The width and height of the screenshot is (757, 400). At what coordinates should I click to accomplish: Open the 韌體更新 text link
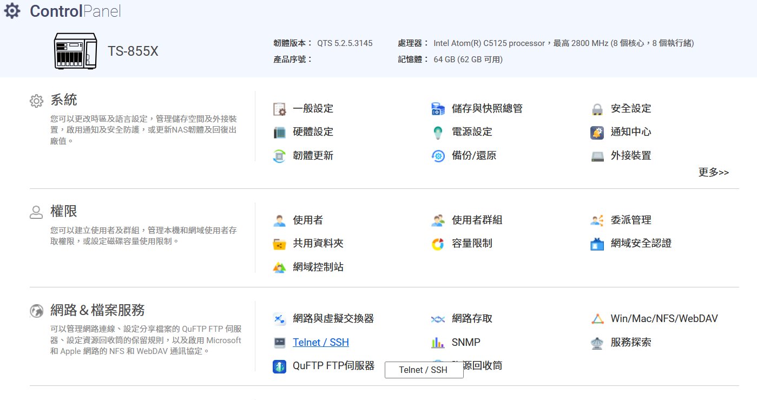click(x=313, y=156)
